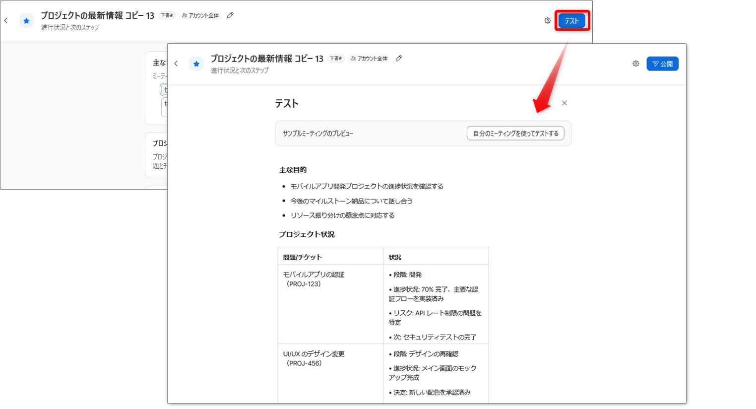756x409 pixels.
Task: Click the 問題/チケット column header
Action: tap(303, 257)
